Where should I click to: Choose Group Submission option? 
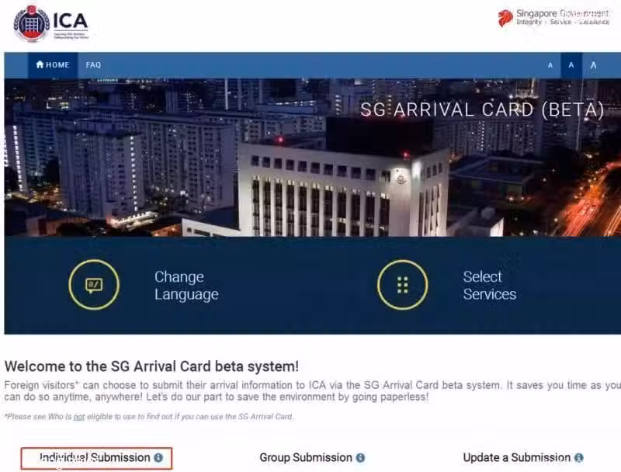pyautogui.click(x=306, y=458)
